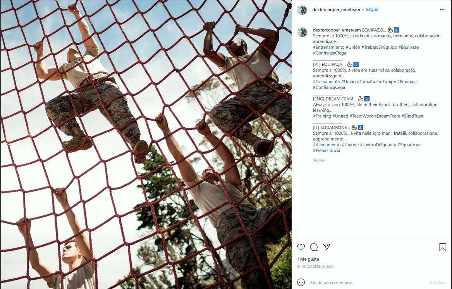This screenshot has height=289, width=452.
Task: Open the #Entrenamiento hashtag
Action: (328, 47)
